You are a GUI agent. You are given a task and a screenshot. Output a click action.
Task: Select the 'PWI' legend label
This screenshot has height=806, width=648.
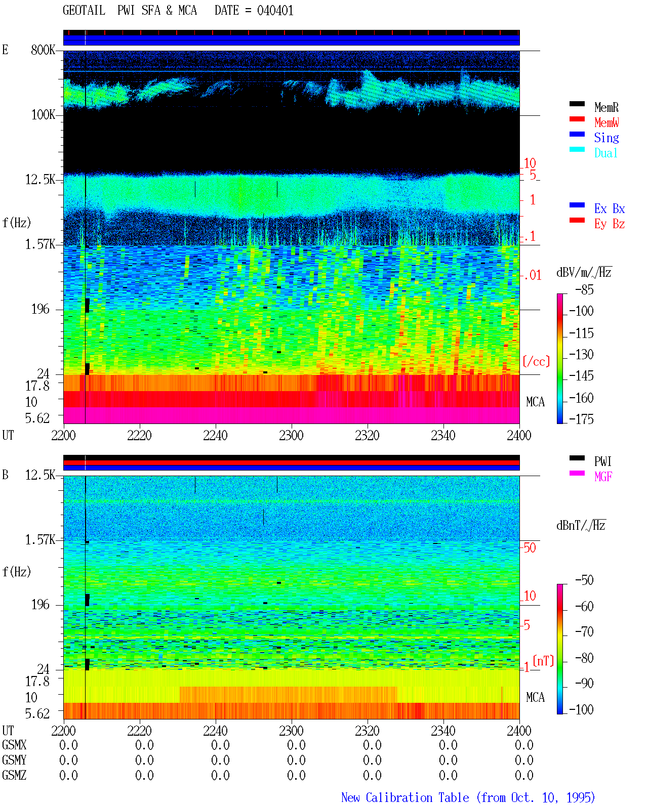point(603,461)
